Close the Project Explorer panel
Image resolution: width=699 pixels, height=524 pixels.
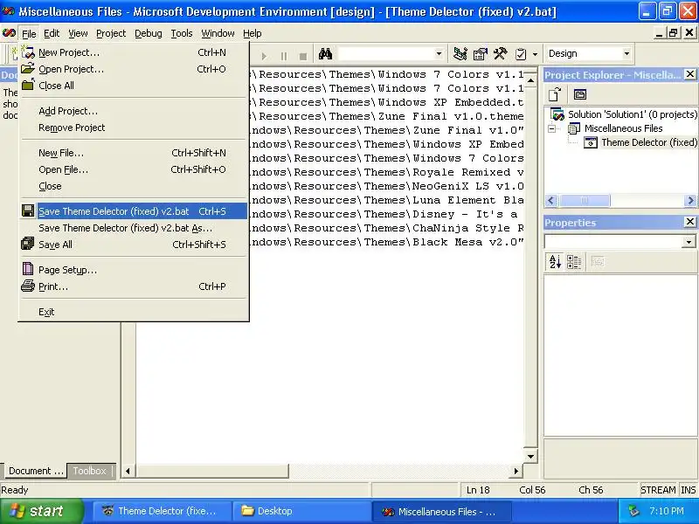689,74
